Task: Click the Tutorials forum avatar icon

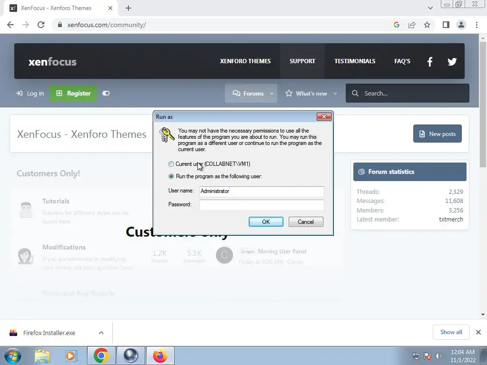Action: pyautogui.click(x=26, y=210)
